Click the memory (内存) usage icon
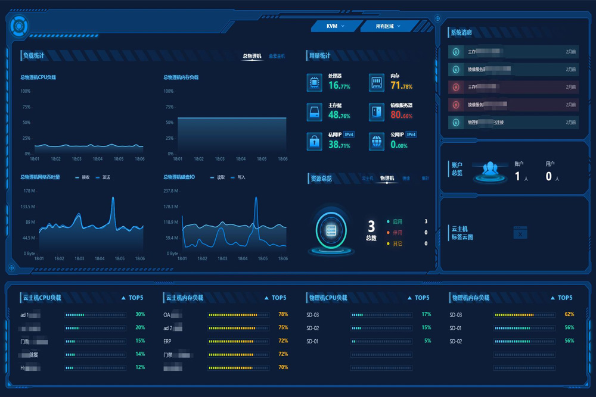596x397 pixels. pos(376,82)
